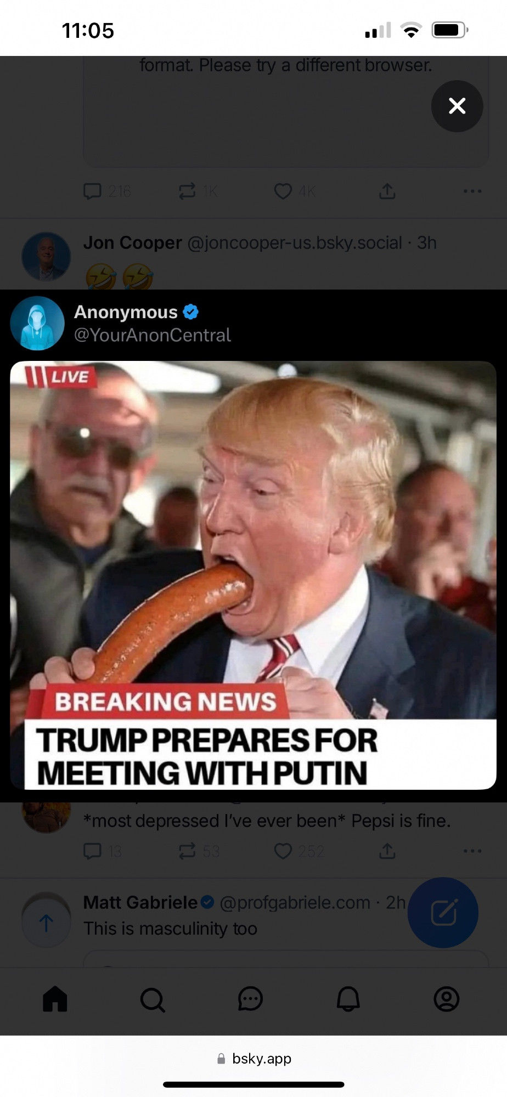The image size is (507, 1097).
Task: Share the top post via share icon
Action: click(x=387, y=191)
